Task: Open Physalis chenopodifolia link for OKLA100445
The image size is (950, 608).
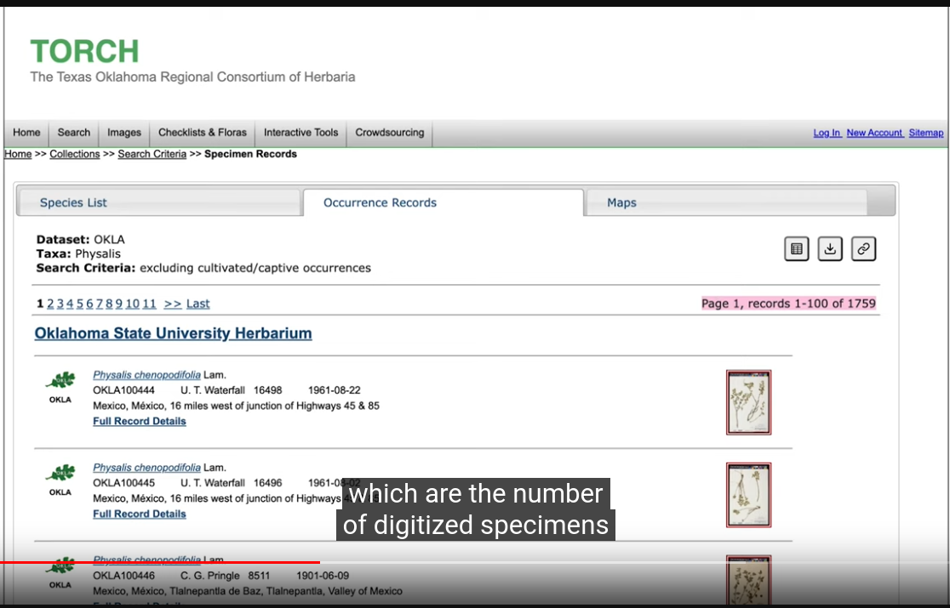Action: pos(146,468)
